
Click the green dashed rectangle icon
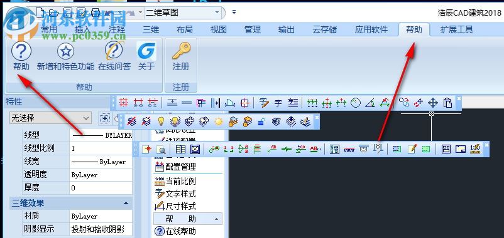(x=426, y=149)
